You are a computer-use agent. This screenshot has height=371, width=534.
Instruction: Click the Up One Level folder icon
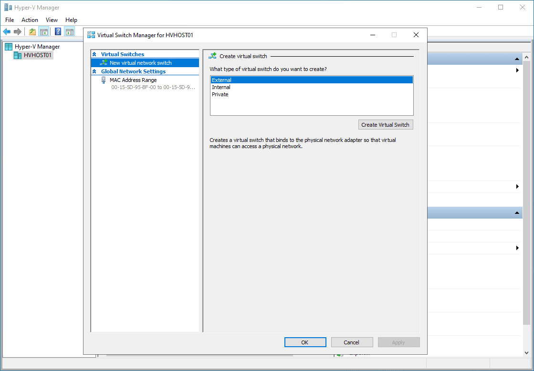click(x=32, y=31)
